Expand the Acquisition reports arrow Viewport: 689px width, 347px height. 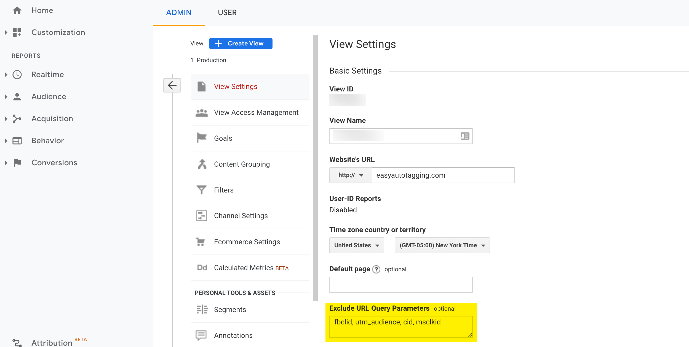click(6, 119)
